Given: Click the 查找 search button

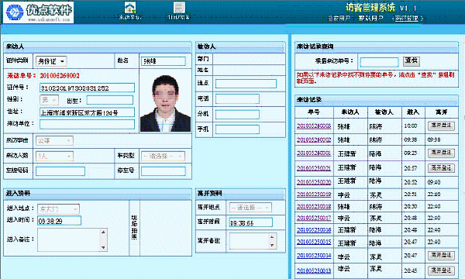Looking at the screenshot, I should pos(412,60).
